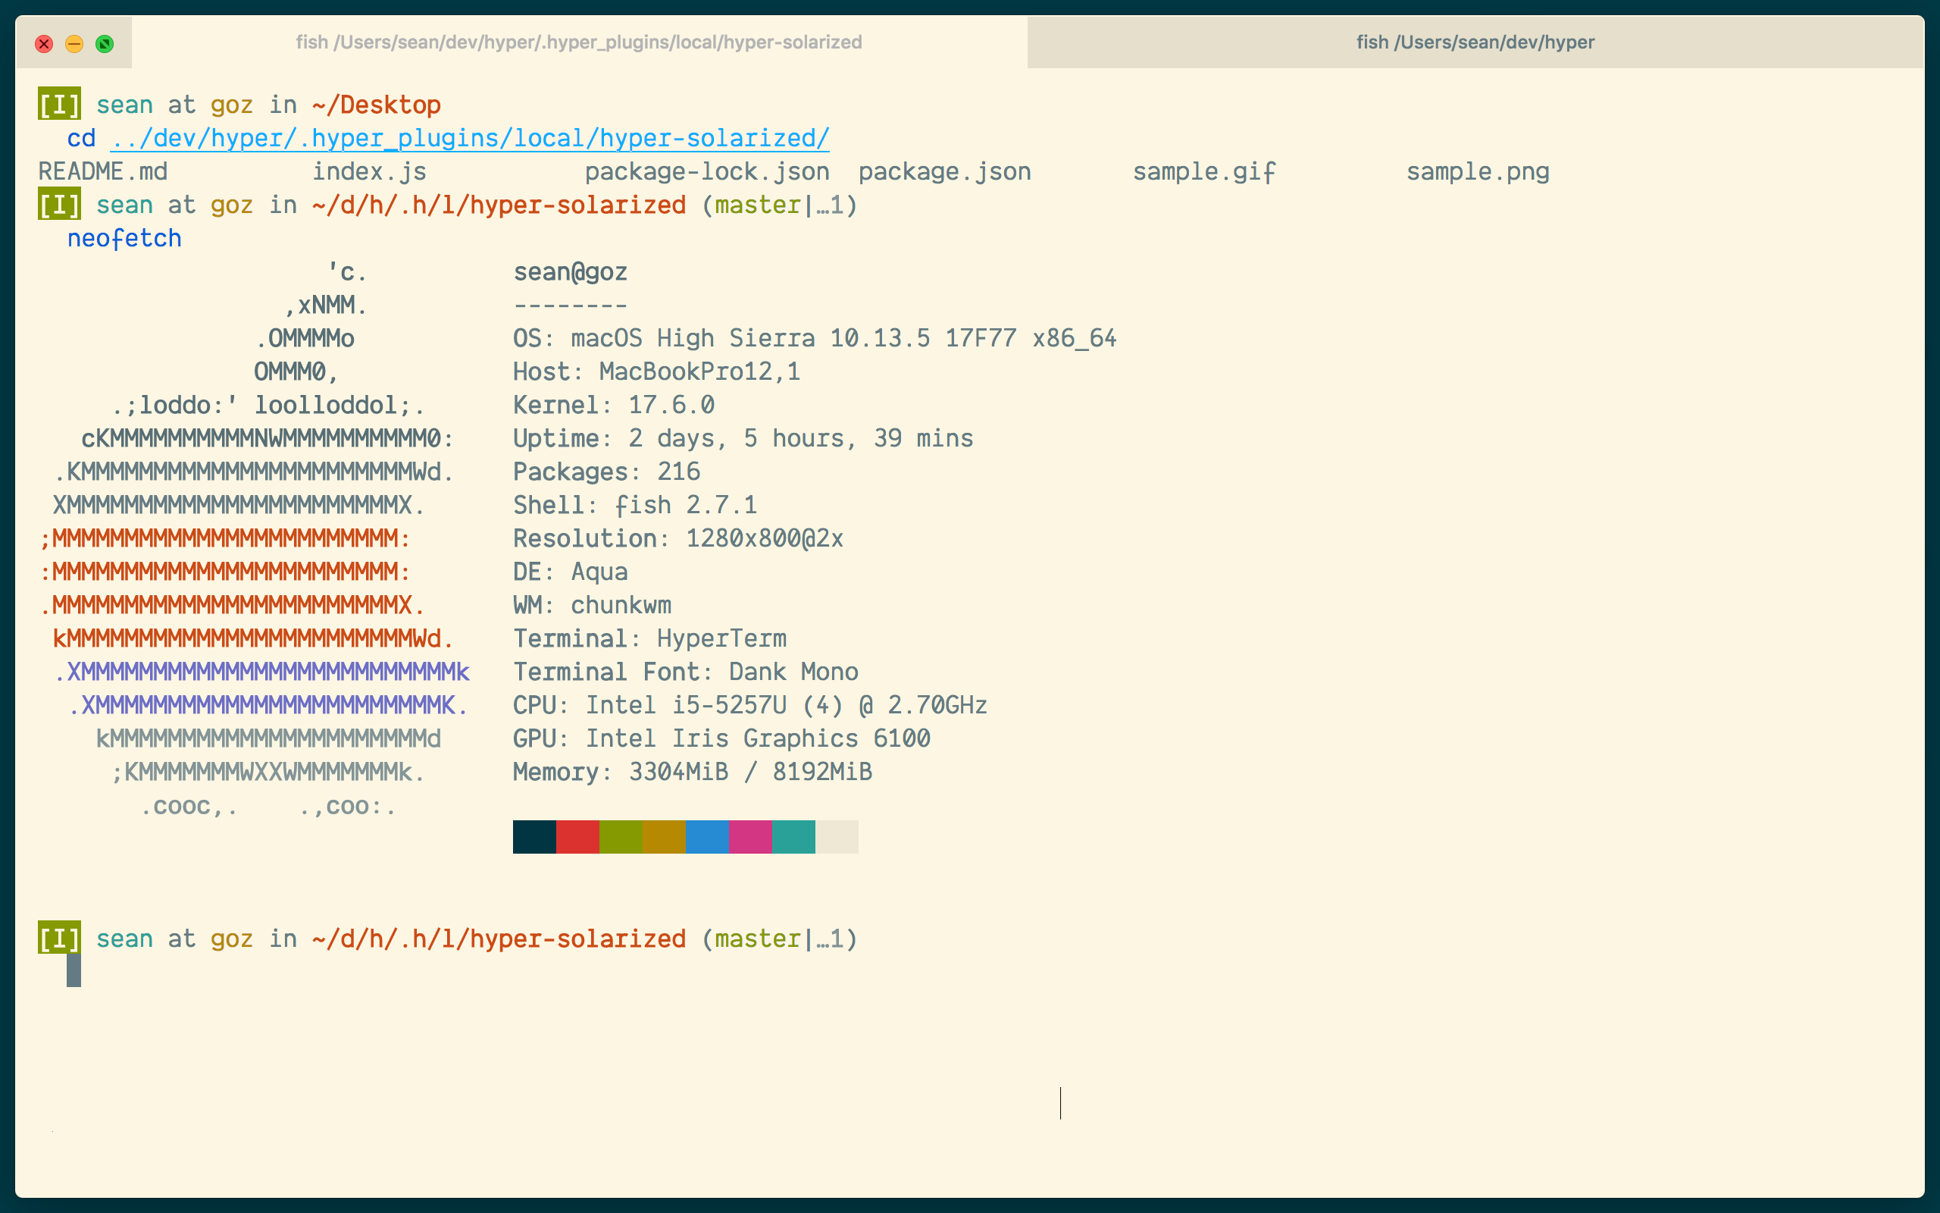
Task: Click the block cursor at the prompt
Action: (x=74, y=970)
